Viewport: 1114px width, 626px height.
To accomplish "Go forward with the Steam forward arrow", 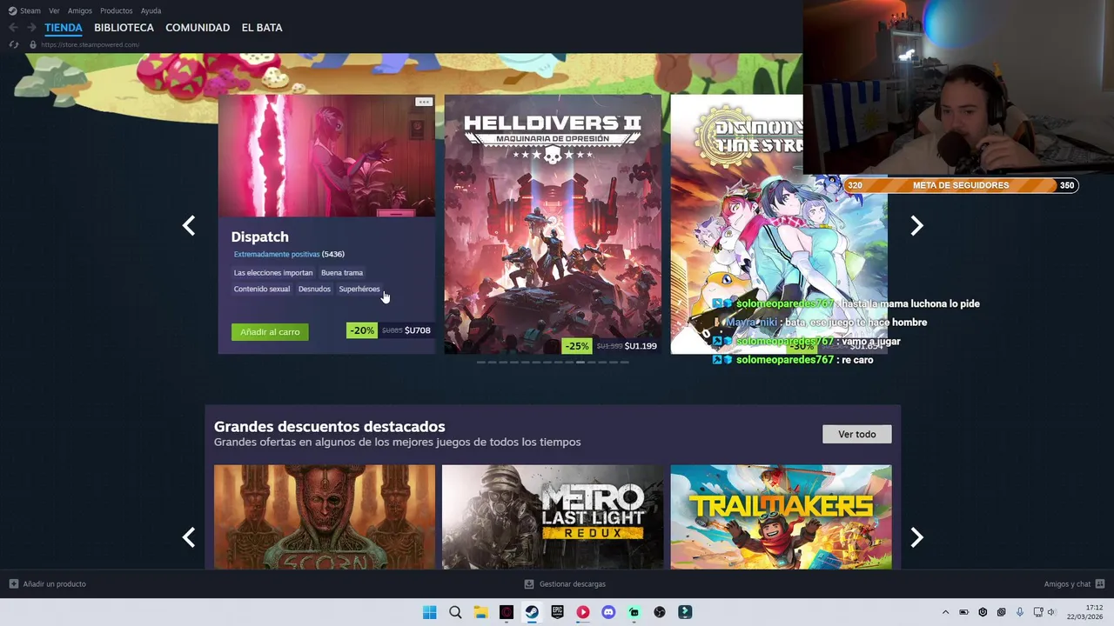I will pyautogui.click(x=31, y=28).
